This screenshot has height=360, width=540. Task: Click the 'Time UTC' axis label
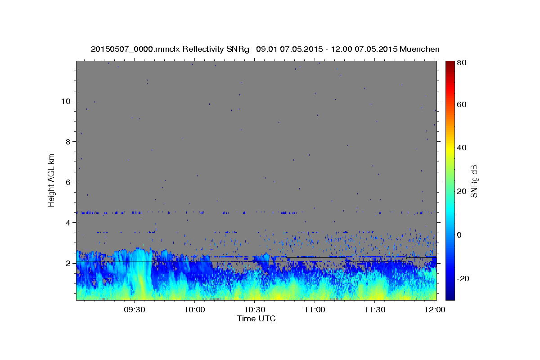[x=256, y=319]
